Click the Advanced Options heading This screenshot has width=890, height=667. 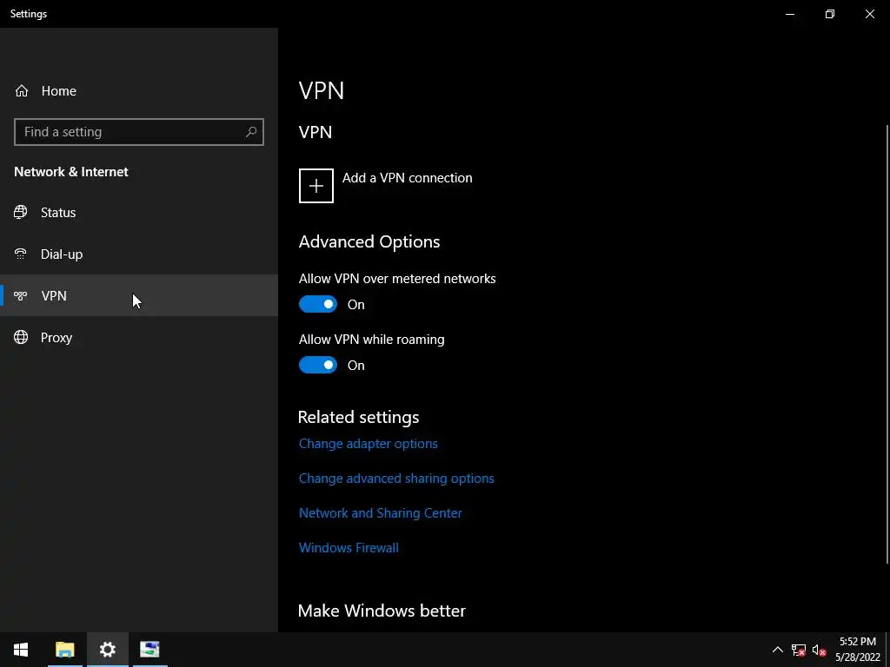[x=369, y=241]
